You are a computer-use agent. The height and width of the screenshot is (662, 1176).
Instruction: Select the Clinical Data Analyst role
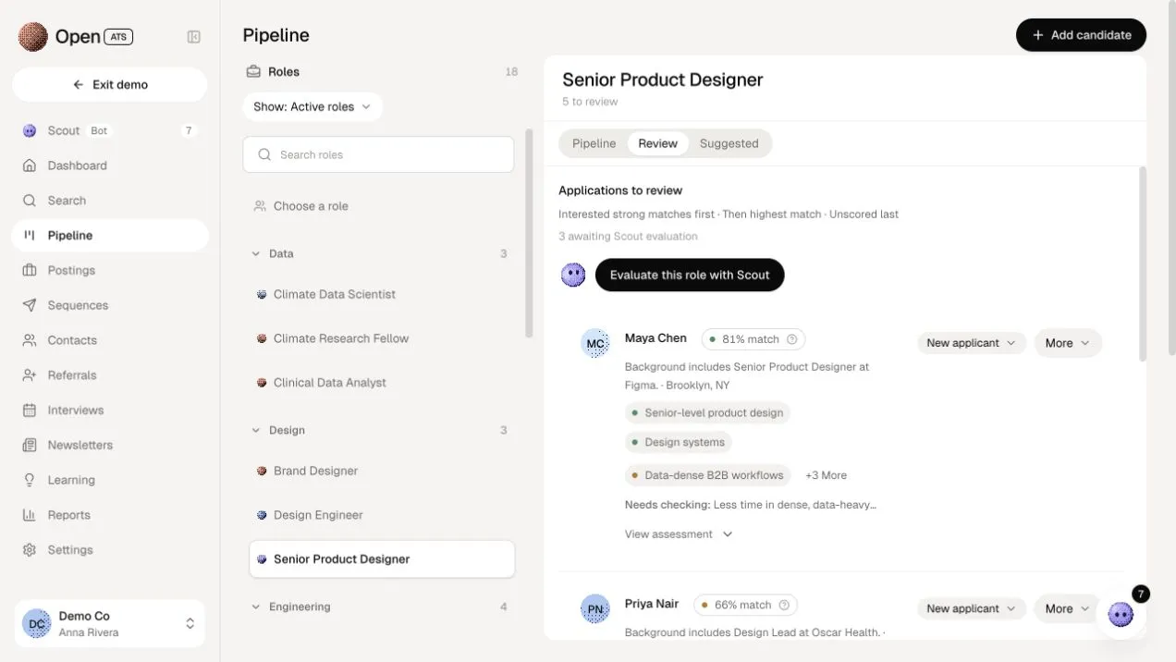[382, 383]
